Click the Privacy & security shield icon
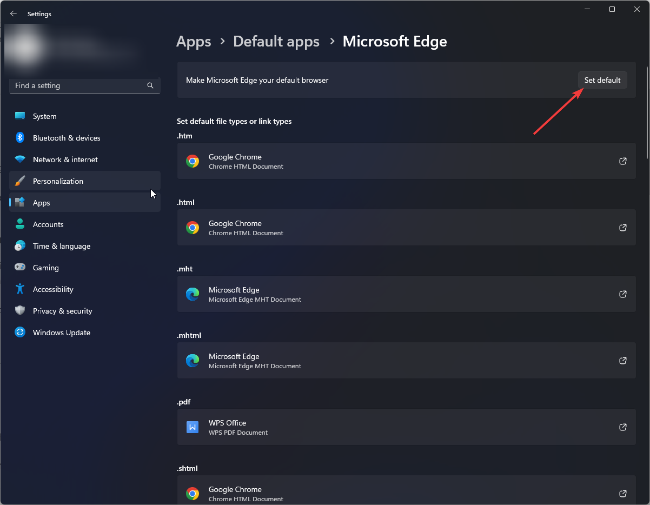Image resolution: width=650 pixels, height=505 pixels. point(20,311)
